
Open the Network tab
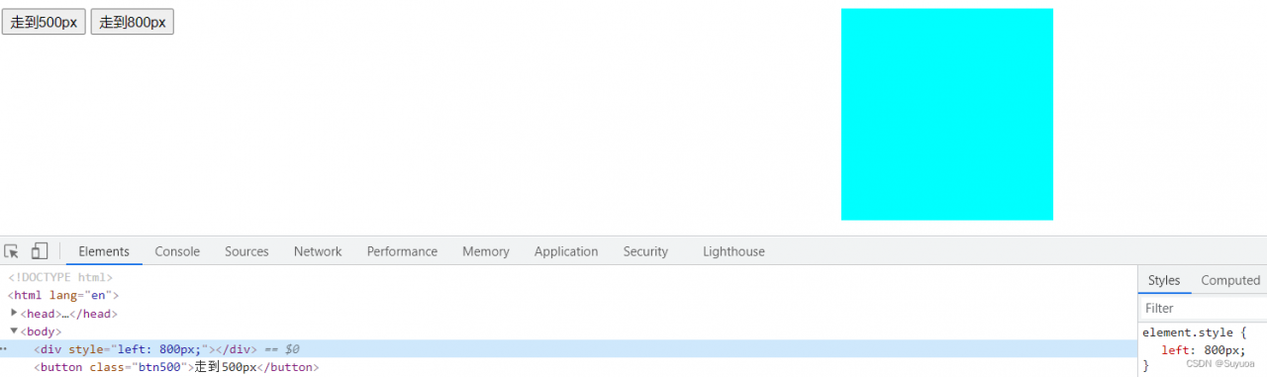(318, 251)
